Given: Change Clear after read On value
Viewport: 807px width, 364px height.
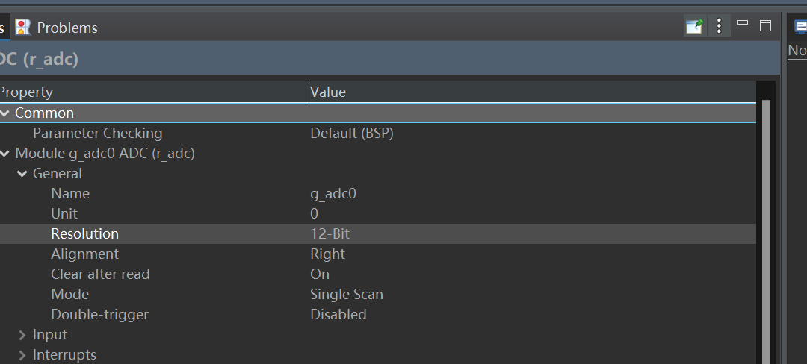Looking at the screenshot, I should coord(320,274).
